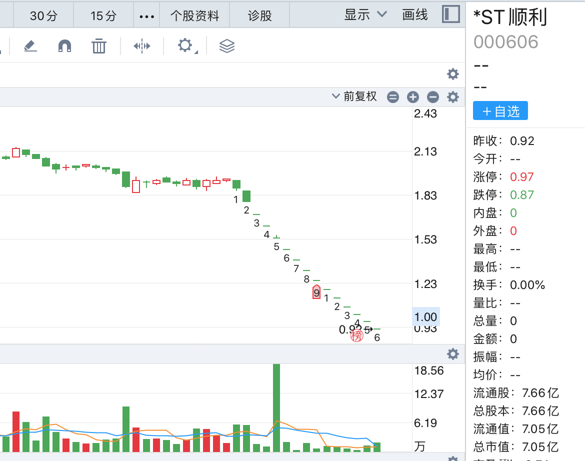Screen dimensions: 585x461
Task: Toggle 画线 drawing mode
Action: [x=415, y=15]
